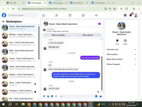
Task: Click the zoom magnifier in address bar
Action: 110,9
